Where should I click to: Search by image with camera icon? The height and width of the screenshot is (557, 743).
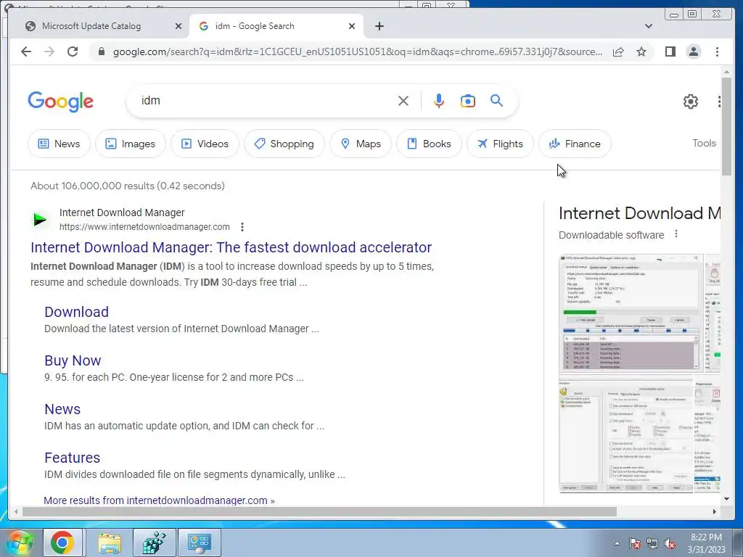pos(468,101)
